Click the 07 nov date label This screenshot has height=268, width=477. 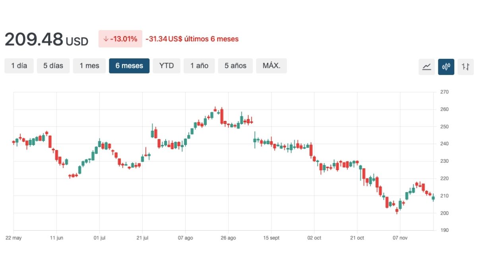coord(400,238)
